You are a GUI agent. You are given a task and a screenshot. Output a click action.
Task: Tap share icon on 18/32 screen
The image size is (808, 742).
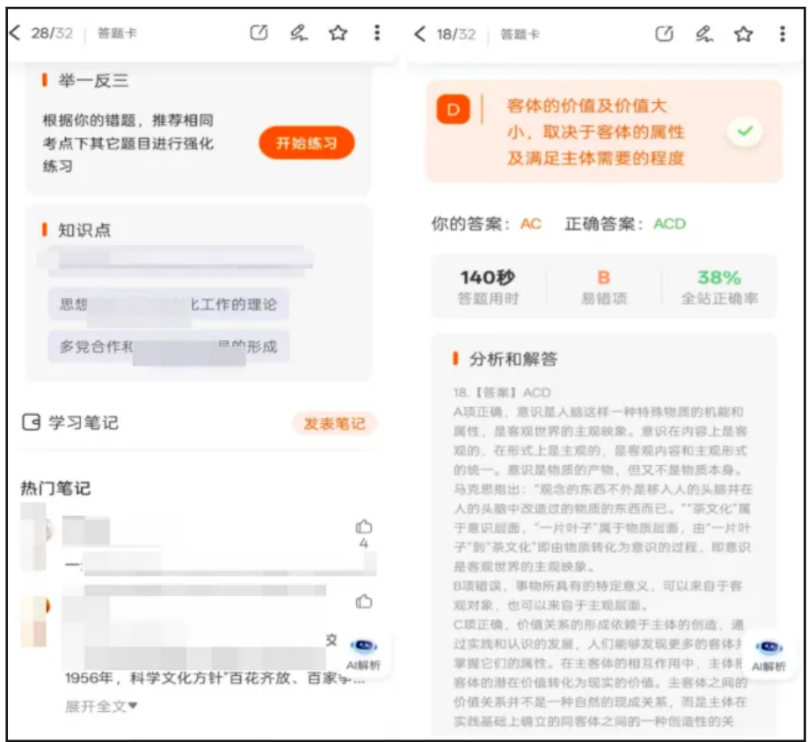(664, 34)
